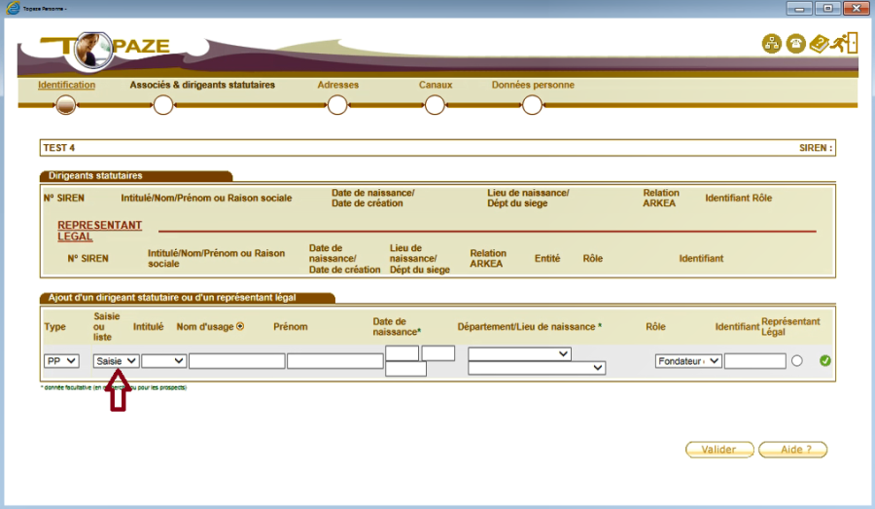Open the Données personne tab
This screenshot has height=509, width=875.
pos(533,85)
